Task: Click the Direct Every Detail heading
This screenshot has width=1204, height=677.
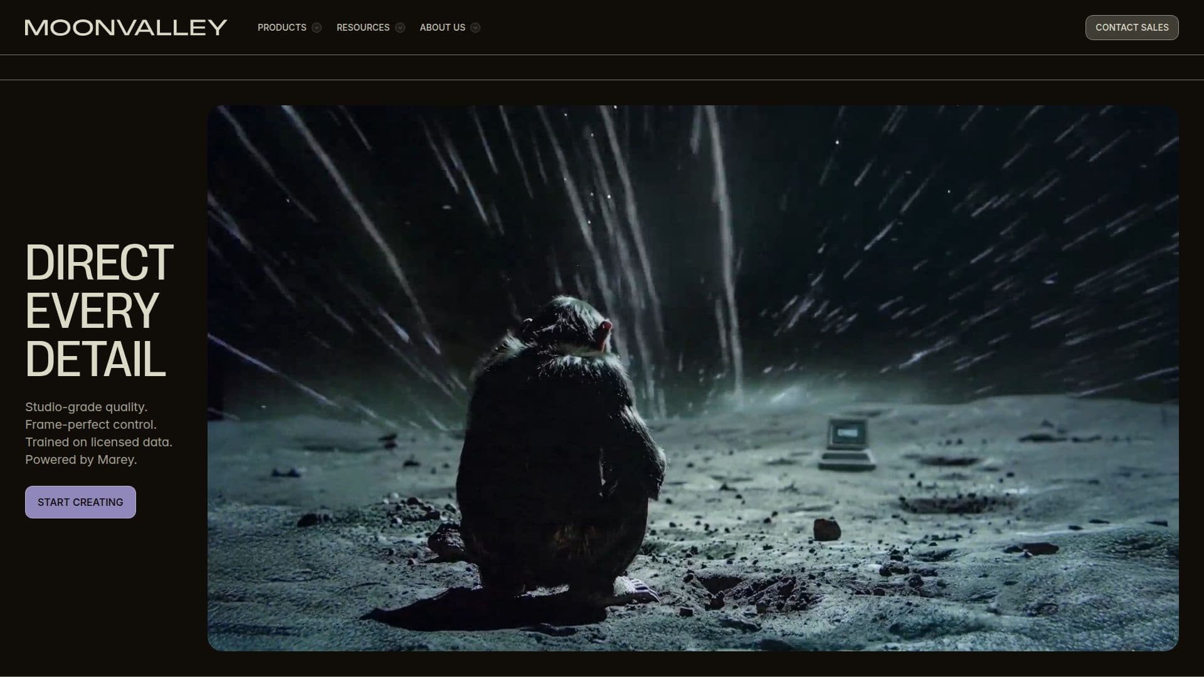Action: (x=99, y=311)
